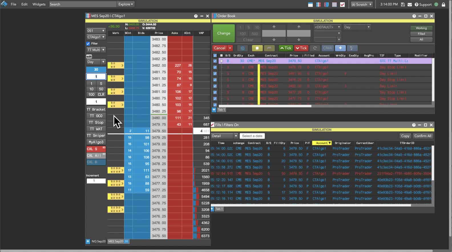Click the forward arrow icon in the Order Book toolbar

tap(269, 48)
